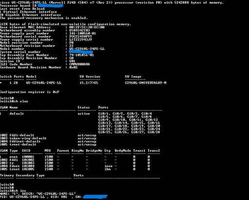Select Top Assembly Part Number 74-105856-01

coord(82,55)
